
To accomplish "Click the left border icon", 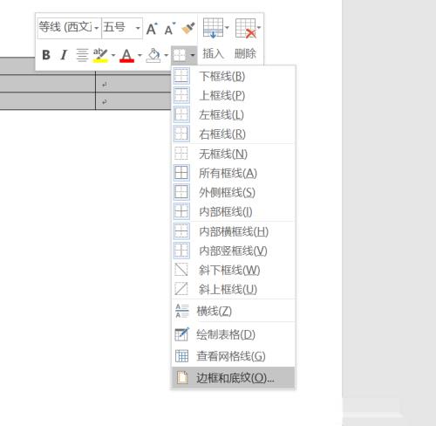I will point(181,114).
